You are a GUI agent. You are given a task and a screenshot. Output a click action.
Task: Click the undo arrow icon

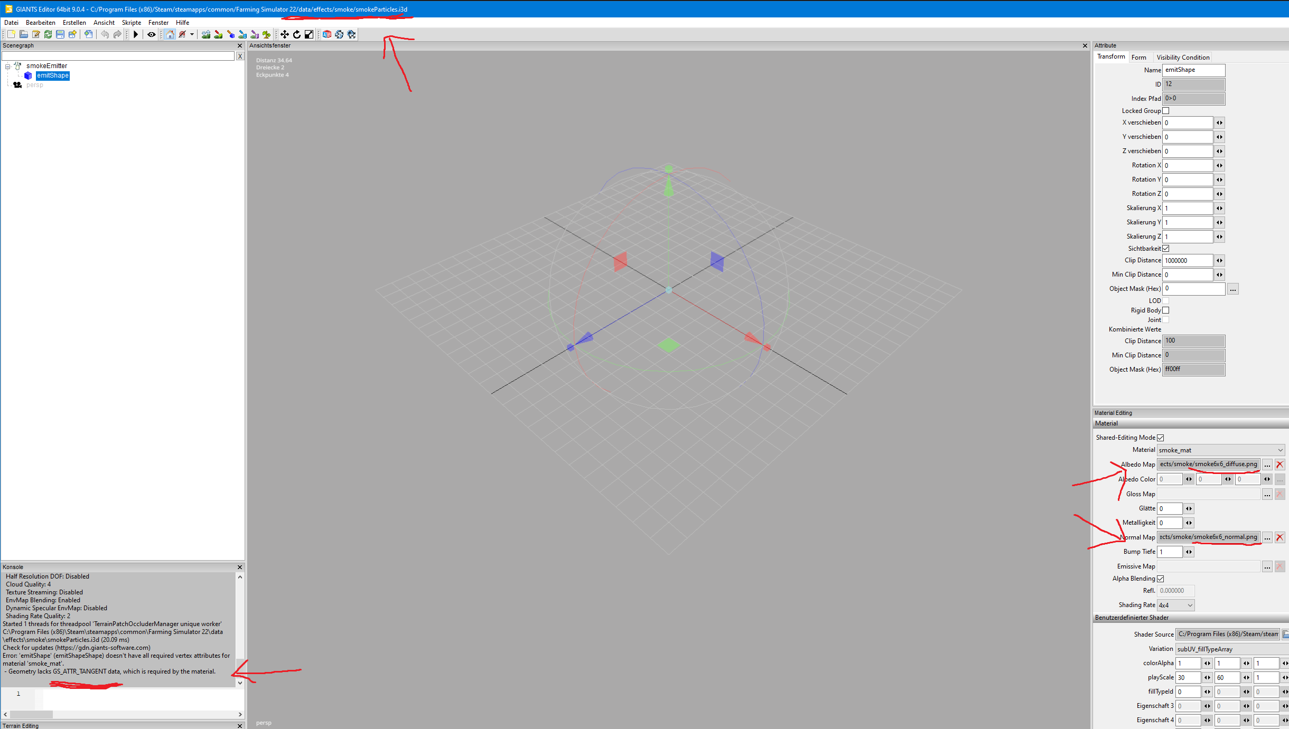tap(105, 34)
